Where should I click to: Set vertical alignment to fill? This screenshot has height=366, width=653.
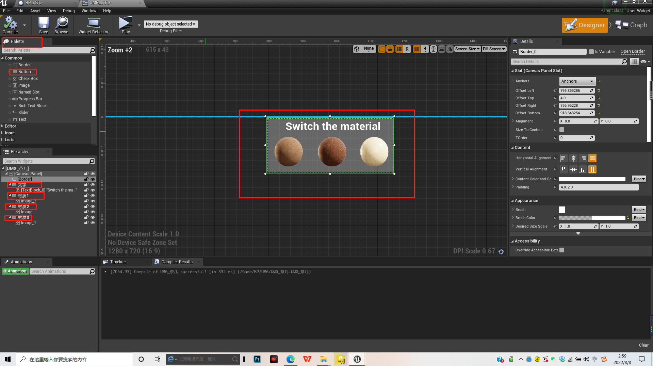click(x=592, y=169)
